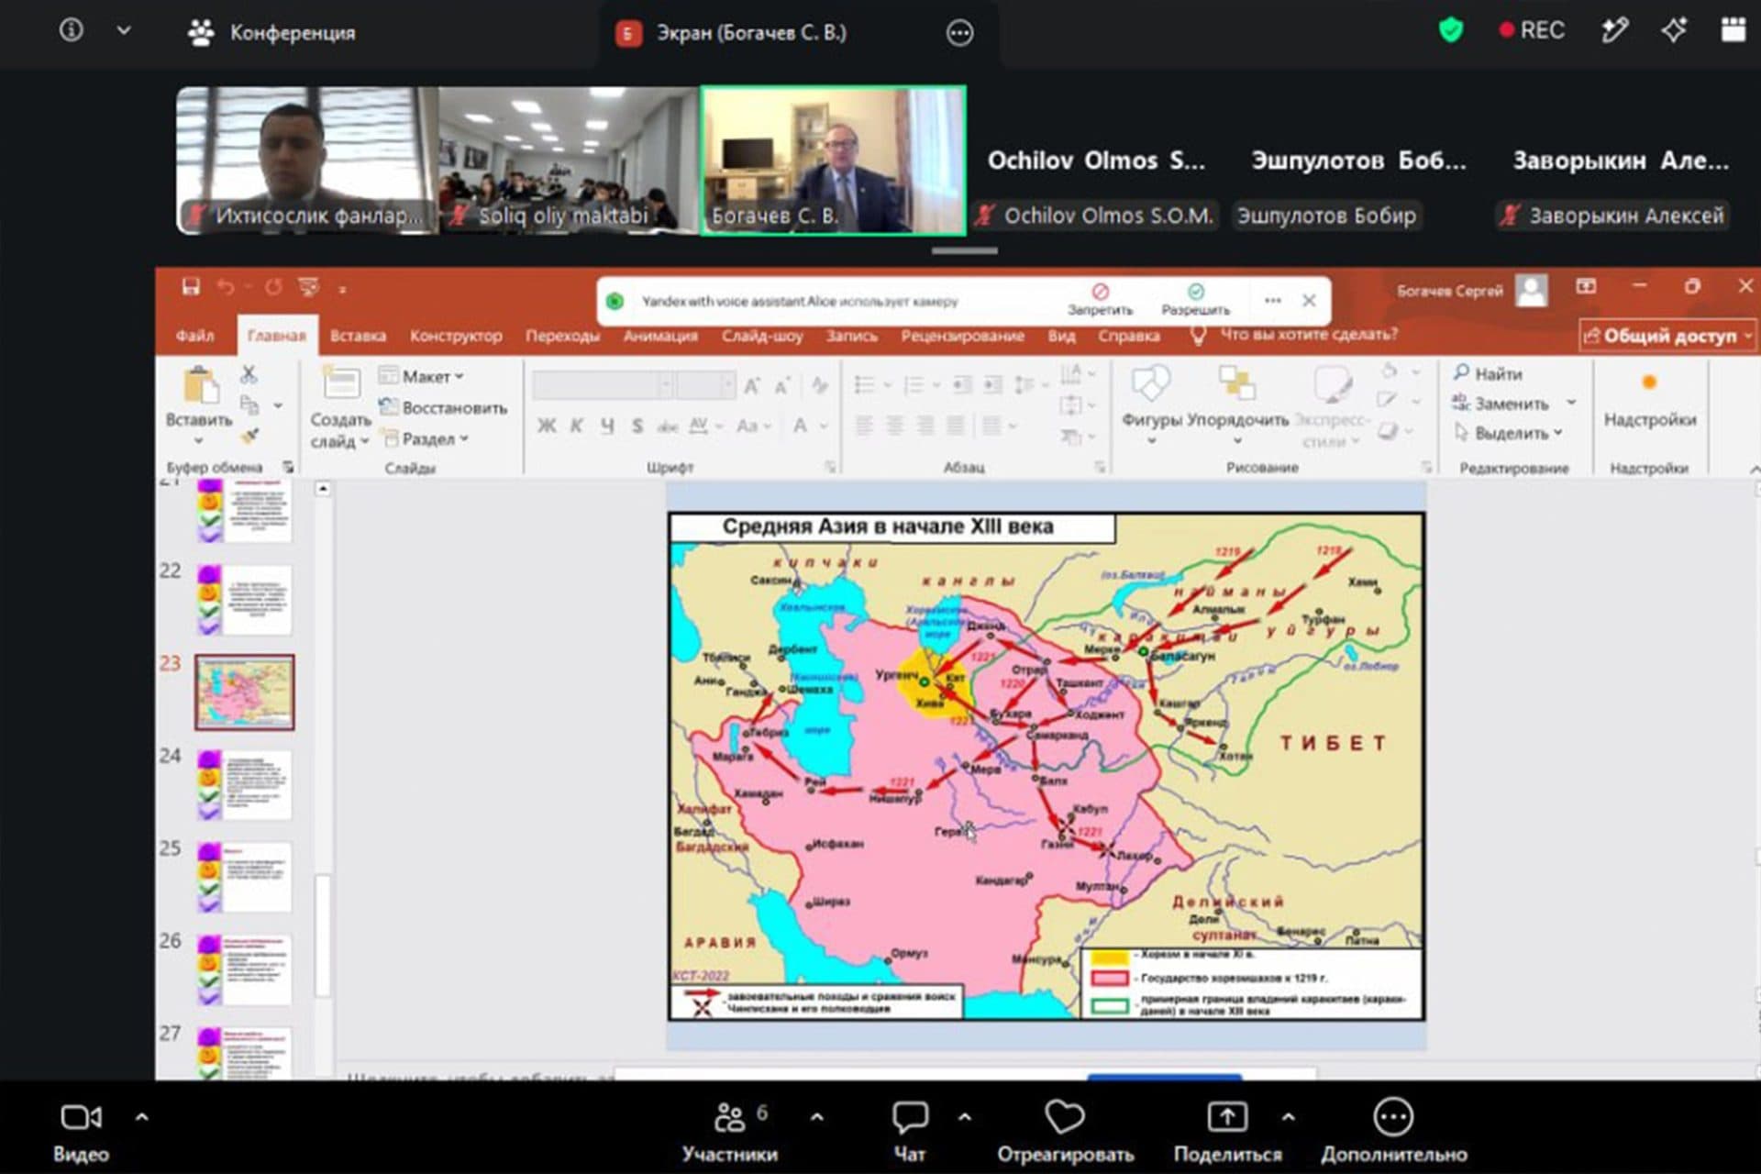Click the Разрешить button in Yandex prompt
This screenshot has width=1761, height=1174.
(1195, 301)
